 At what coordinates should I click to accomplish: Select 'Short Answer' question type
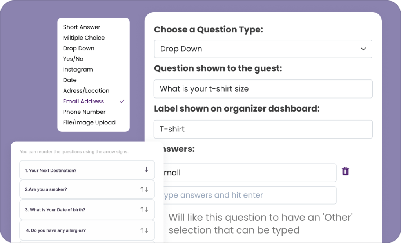click(82, 27)
